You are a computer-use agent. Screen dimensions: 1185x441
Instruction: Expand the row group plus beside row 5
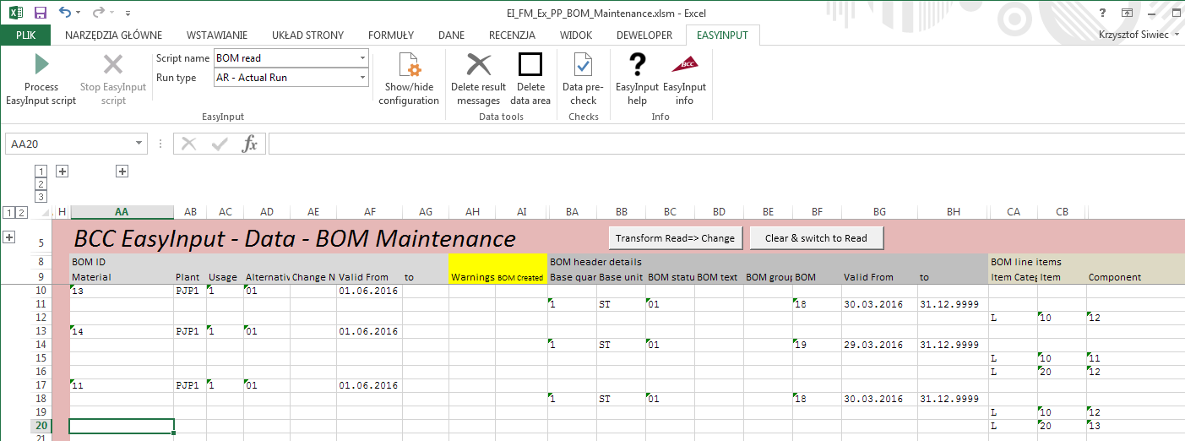[10, 237]
